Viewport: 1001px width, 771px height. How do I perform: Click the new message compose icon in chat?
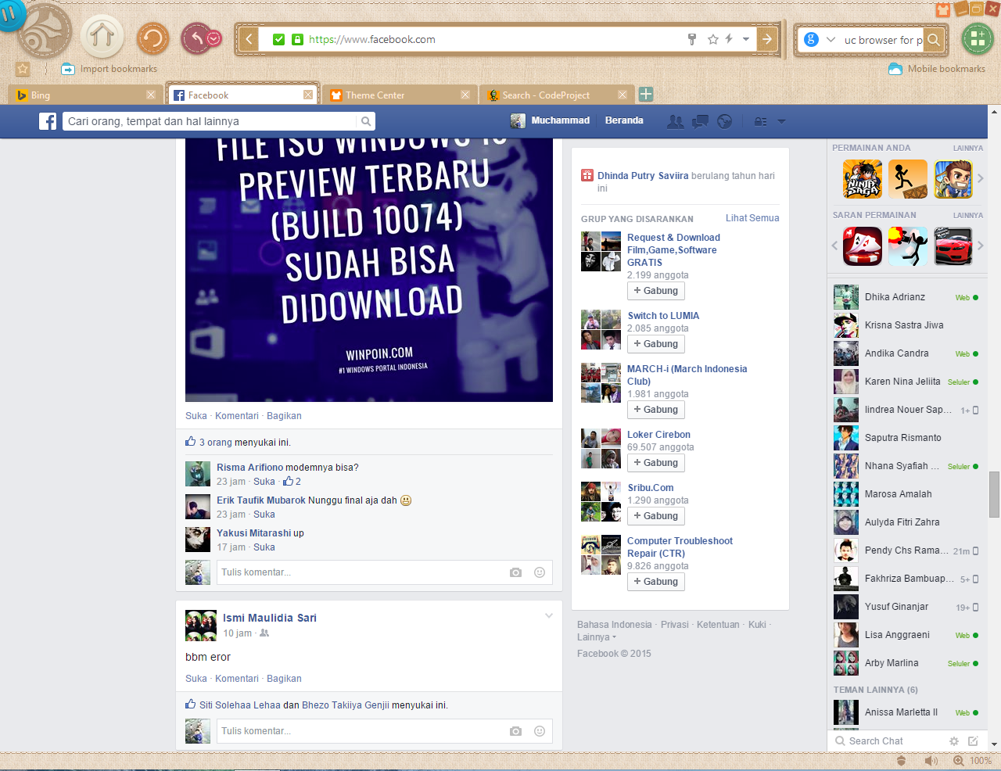[973, 741]
